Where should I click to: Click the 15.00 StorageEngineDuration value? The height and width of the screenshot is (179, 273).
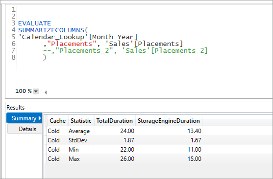[x=194, y=158]
